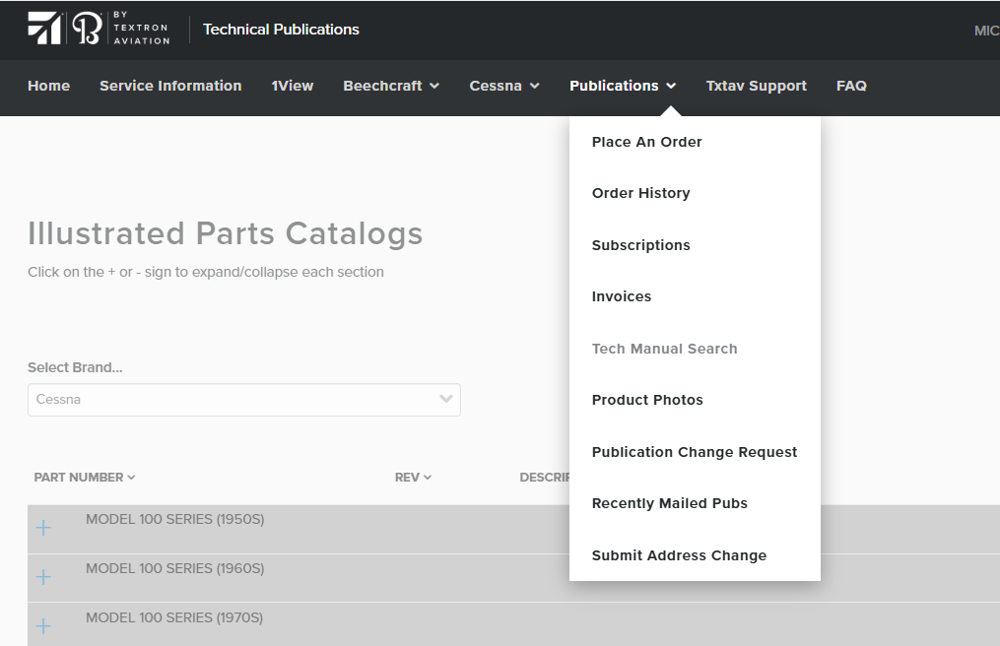This screenshot has width=1000, height=646.
Task: Click the Cessna logo icon in header
Action: coord(44,29)
